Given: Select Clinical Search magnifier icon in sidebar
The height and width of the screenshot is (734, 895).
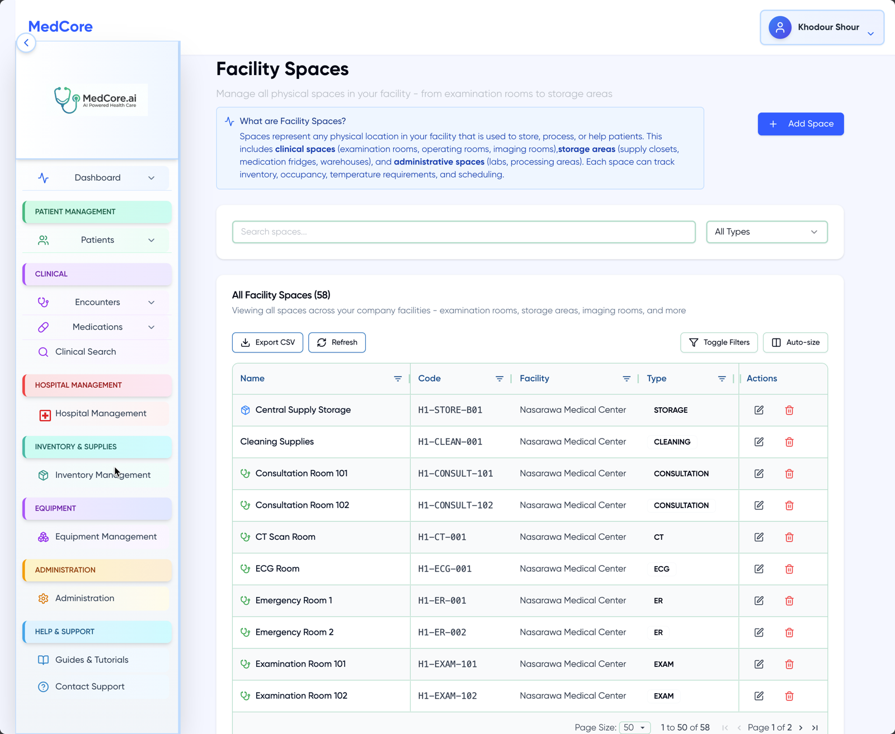Looking at the screenshot, I should (x=43, y=352).
